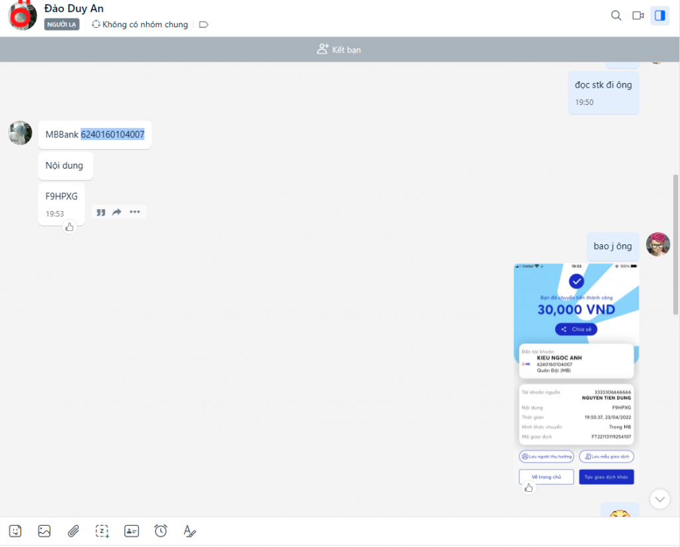
Task: Toggle the conversation info side panel
Action: tap(659, 15)
